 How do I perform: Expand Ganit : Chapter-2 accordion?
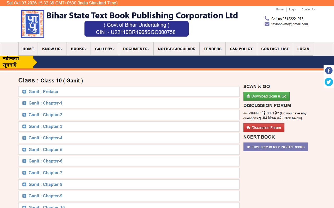pos(129,115)
